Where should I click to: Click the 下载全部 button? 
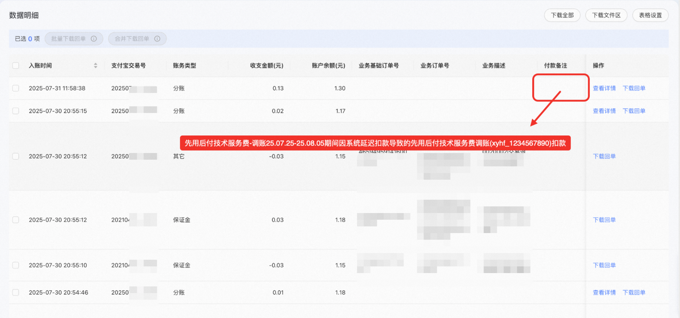tap(562, 15)
